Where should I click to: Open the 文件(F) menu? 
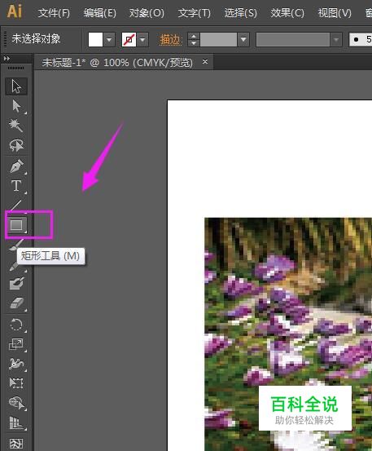pos(54,13)
